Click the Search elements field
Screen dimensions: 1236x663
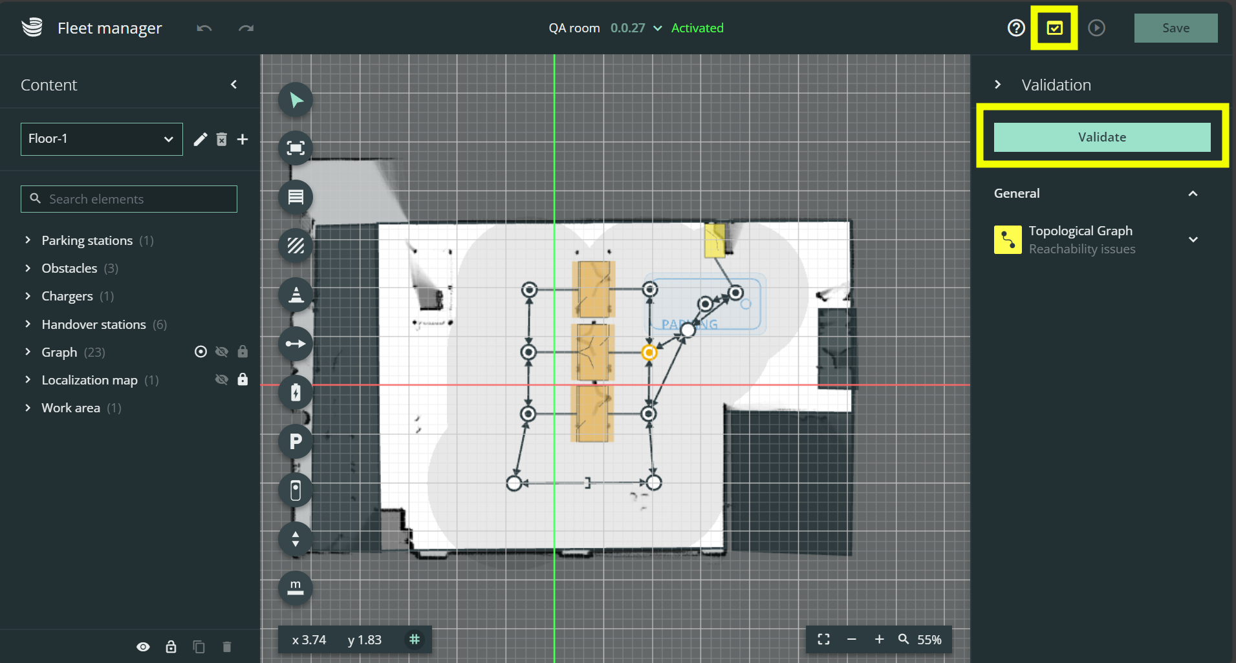129,199
